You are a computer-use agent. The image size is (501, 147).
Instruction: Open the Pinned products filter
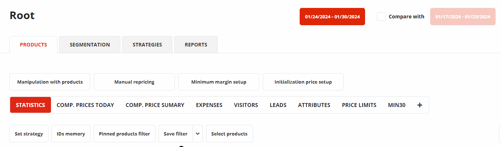click(x=124, y=134)
